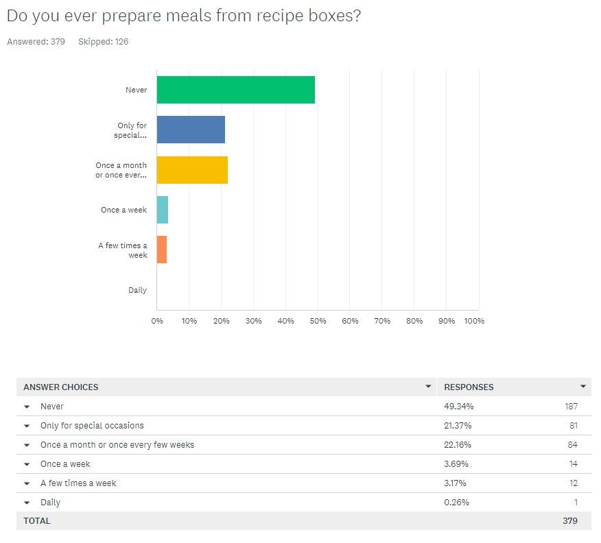Image resolution: width=601 pixels, height=543 pixels.
Task: Click the RESPONSES column header
Action: pyautogui.click(x=469, y=387)
